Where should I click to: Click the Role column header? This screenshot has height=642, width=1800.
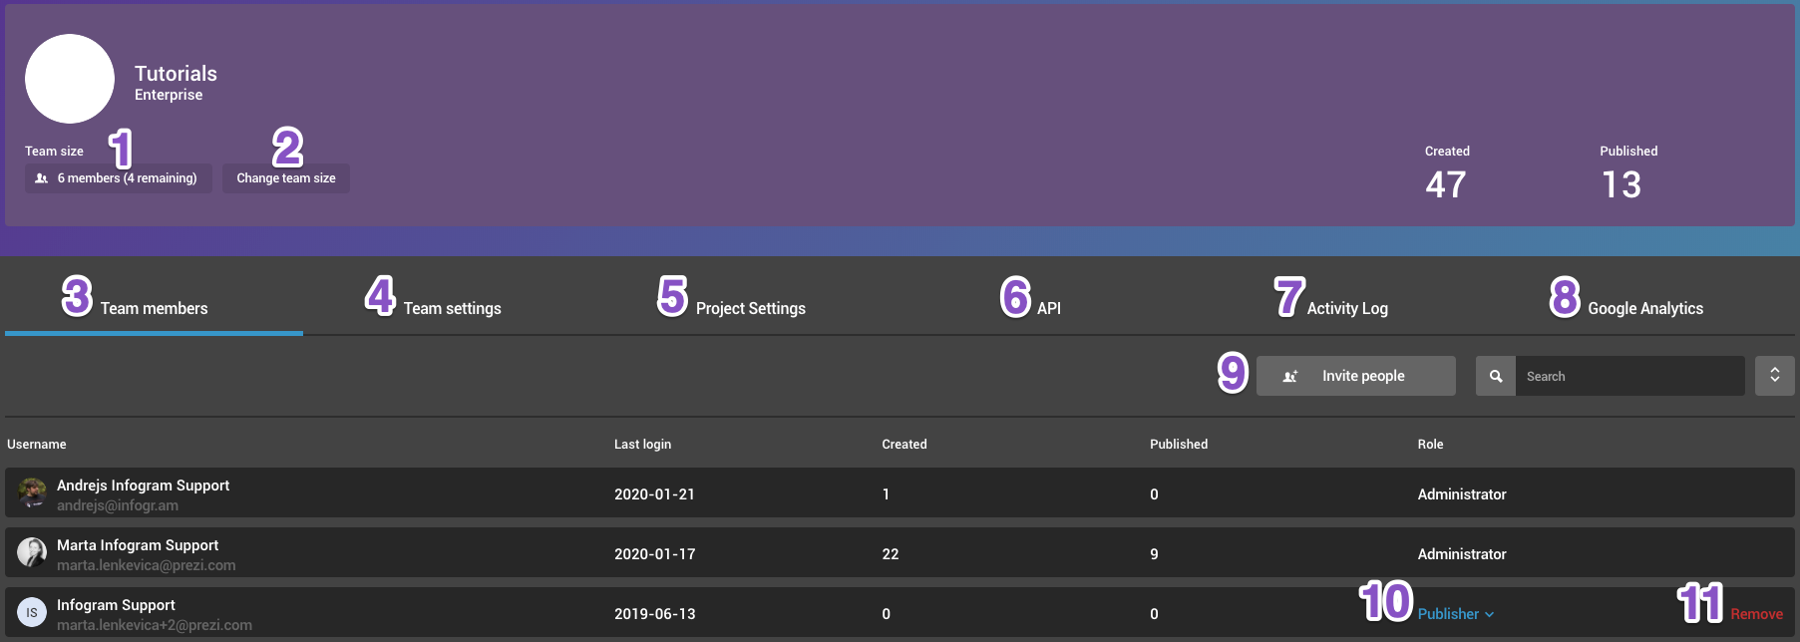pyautogui.click(x=1430, y=445)
